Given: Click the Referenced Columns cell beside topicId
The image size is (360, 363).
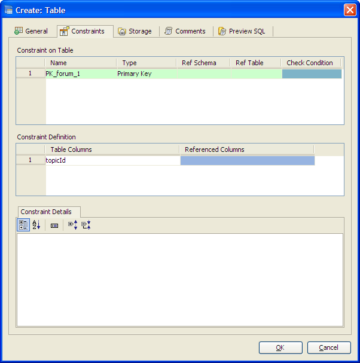Looking at the screenshot, I should point(247,160).
